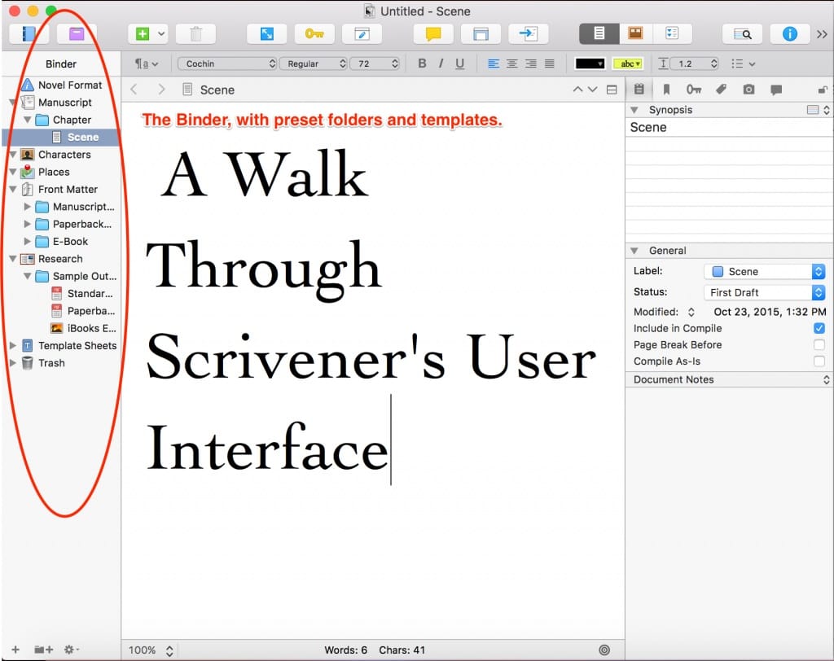Open the Comments panel via yellow speech bubble
The image size is (834, 661).
pyautogui.click(x=432, y=33)
